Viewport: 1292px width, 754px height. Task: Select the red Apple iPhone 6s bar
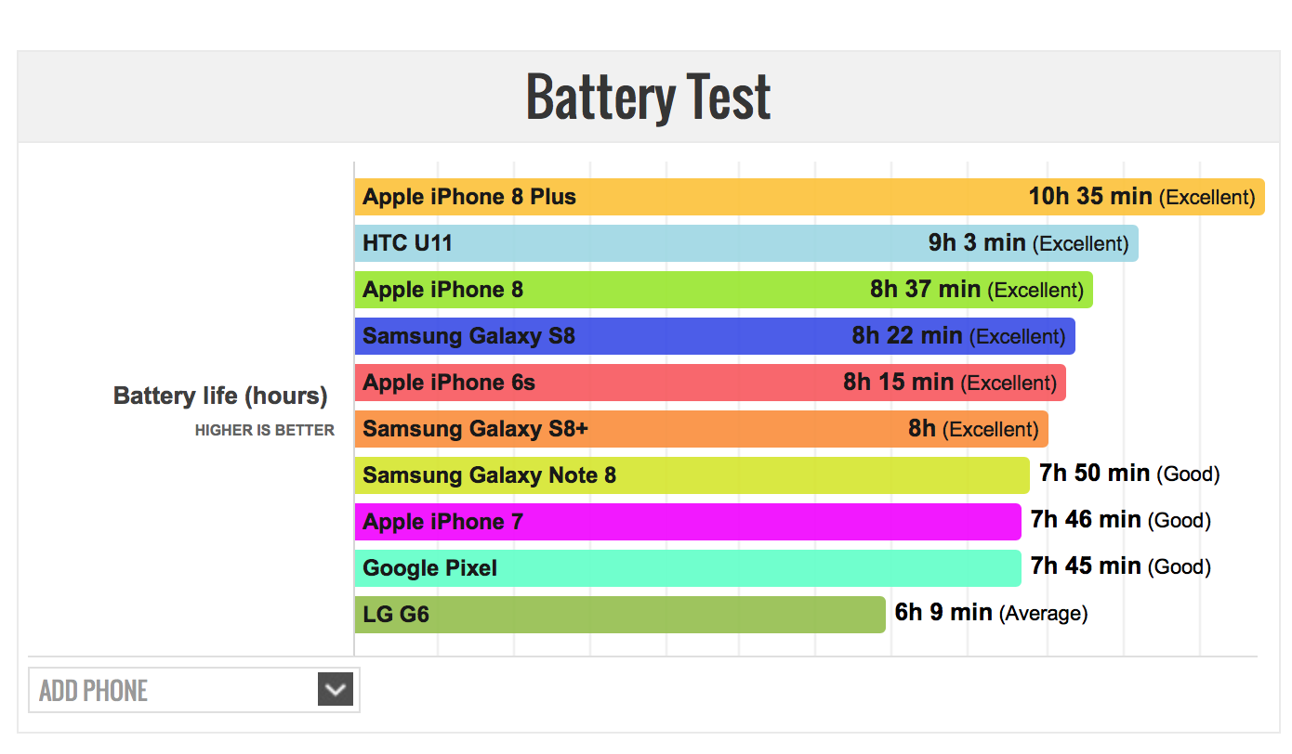(710, 383)
